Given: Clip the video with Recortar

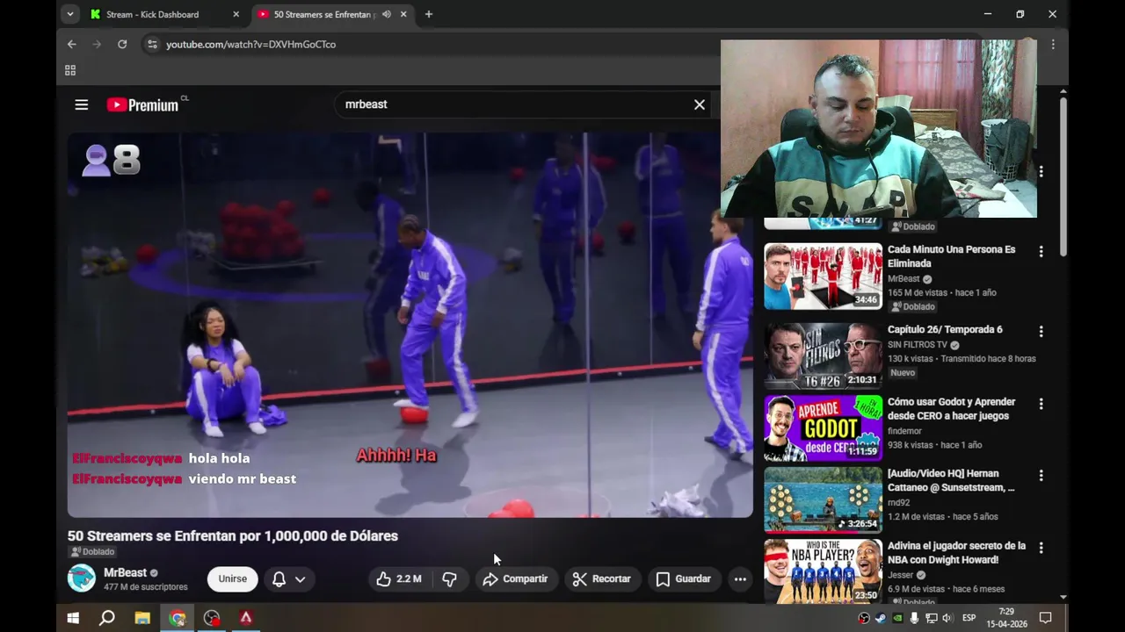Looking at the screenshot, I should (602, 578).
